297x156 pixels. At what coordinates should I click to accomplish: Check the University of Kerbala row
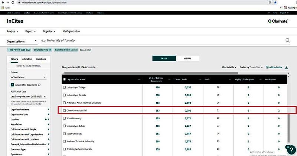point(64,95)
